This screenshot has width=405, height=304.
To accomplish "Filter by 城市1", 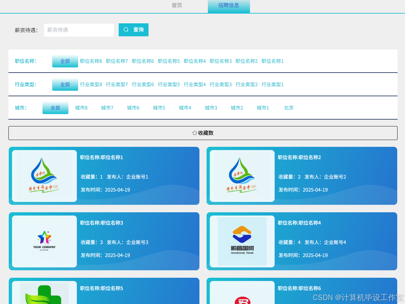I will click(263, 108).
